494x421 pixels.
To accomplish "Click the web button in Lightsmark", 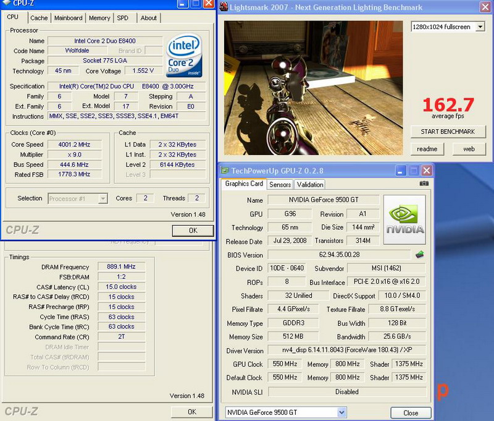I will pyautogui.click(x=469, y=149).
